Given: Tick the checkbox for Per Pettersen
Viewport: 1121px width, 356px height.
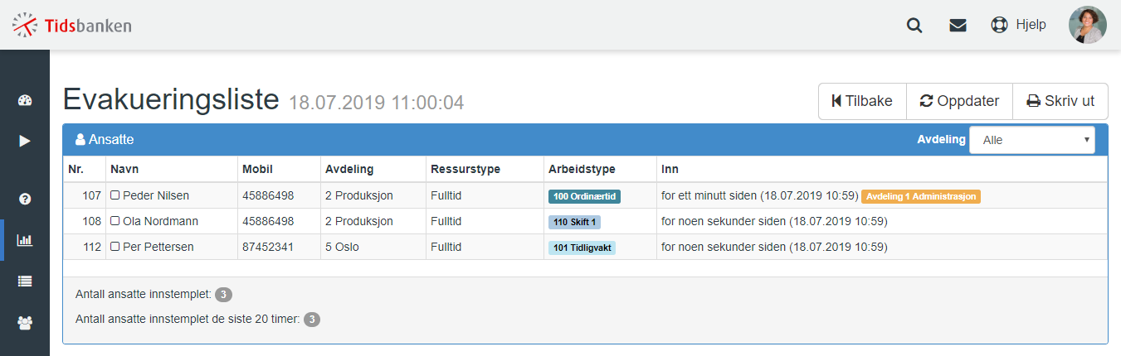Looking at the screenshot, I should pyautogui.click(x=115, y=248).
